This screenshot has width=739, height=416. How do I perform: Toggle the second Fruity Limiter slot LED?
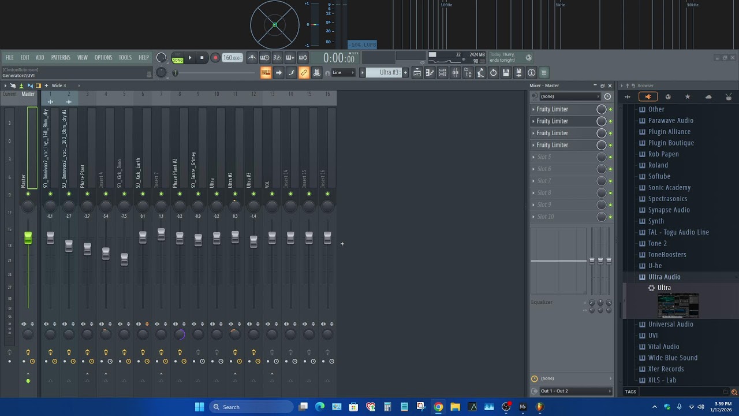[610, 121]
